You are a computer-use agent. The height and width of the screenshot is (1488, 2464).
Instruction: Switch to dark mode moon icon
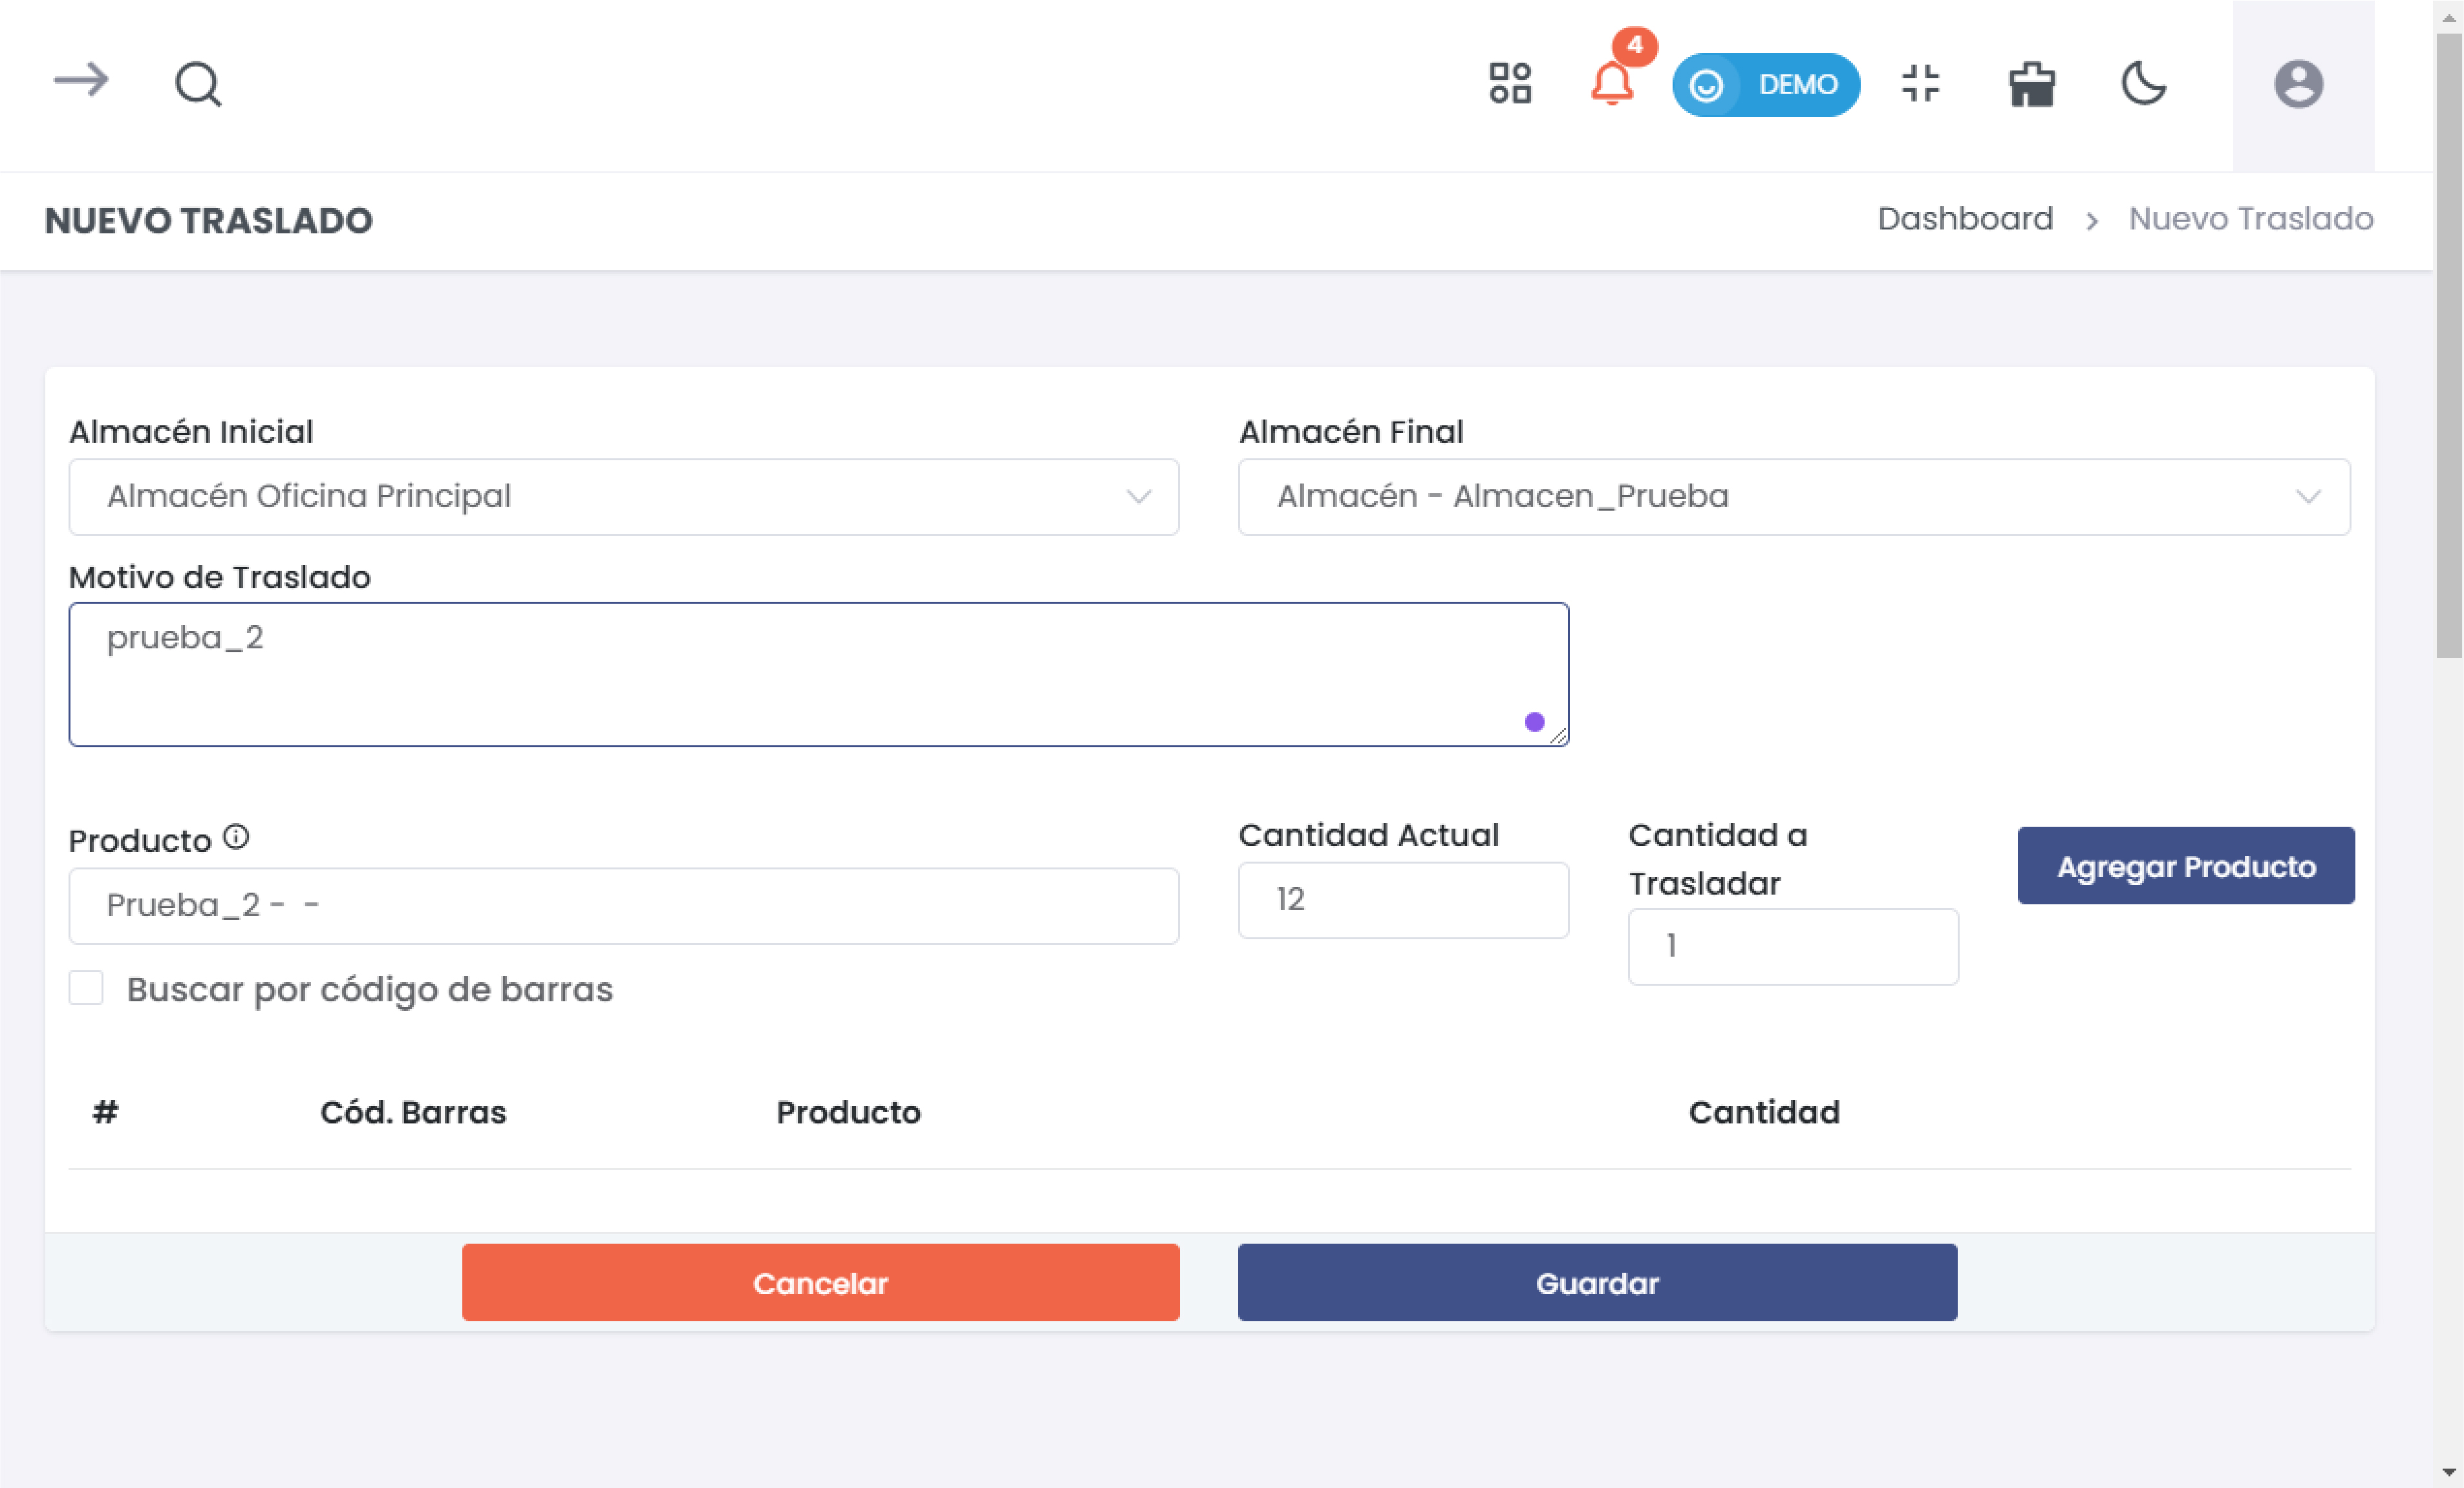(2144, 83)
